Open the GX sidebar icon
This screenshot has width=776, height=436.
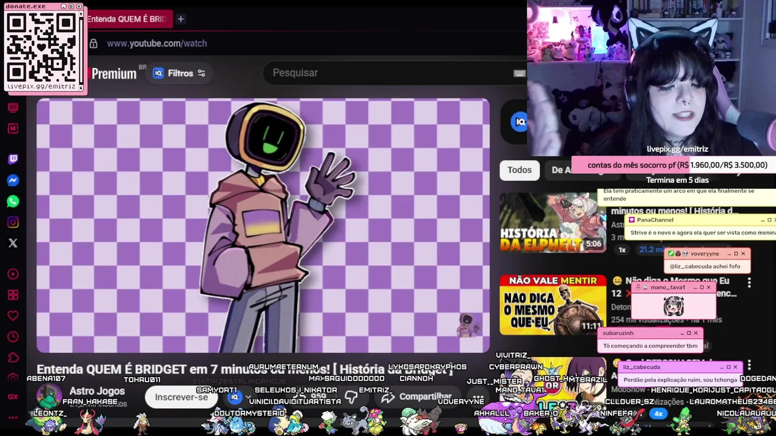(x=13, y=397)
